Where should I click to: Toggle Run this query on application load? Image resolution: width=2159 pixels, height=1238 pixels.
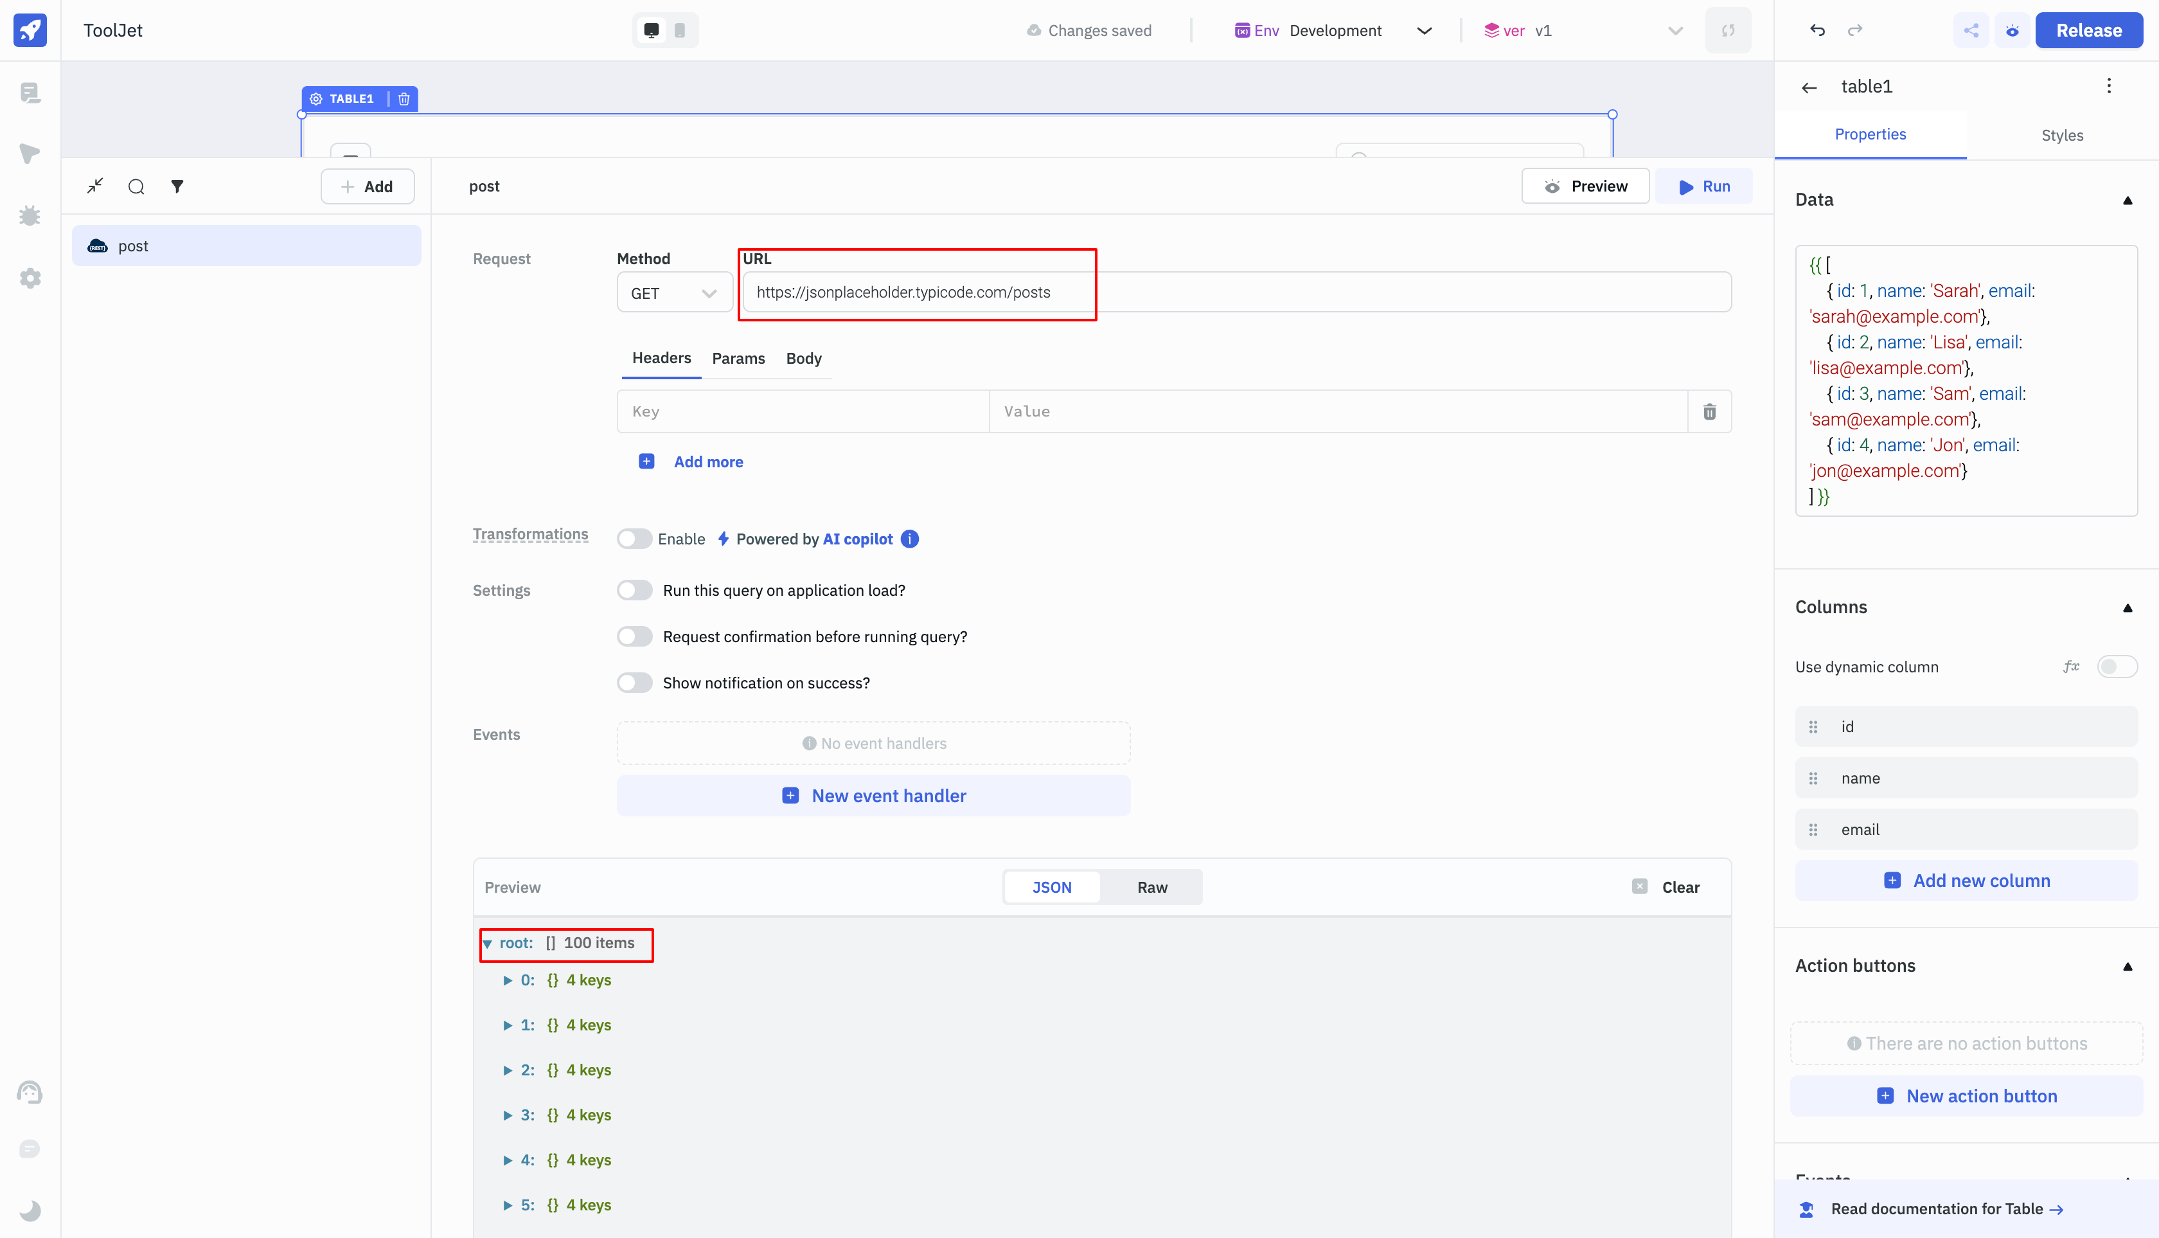click(635, 590)
